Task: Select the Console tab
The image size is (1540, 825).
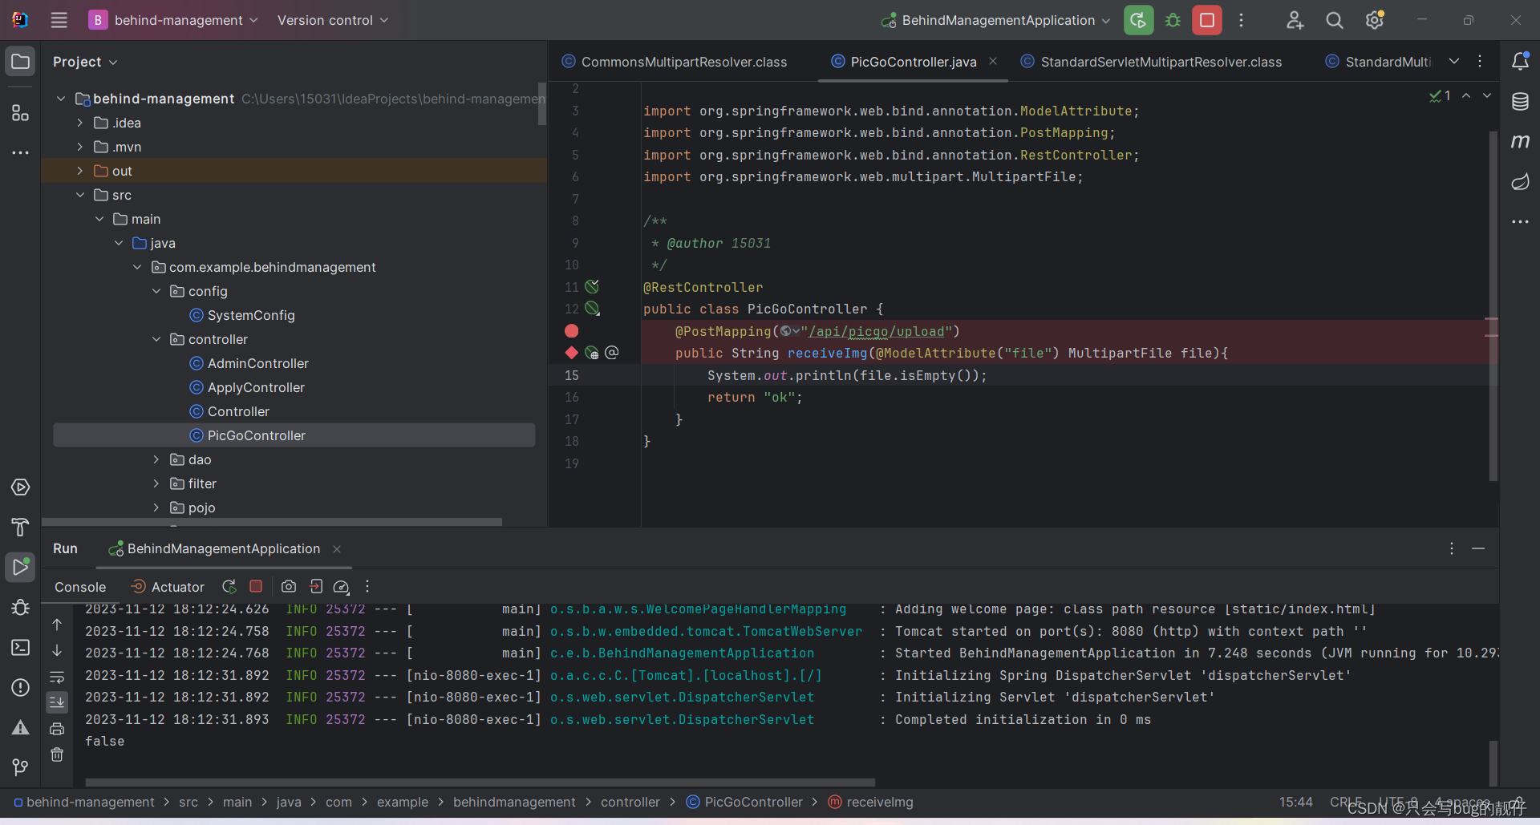Action: (x=80, y=587)
